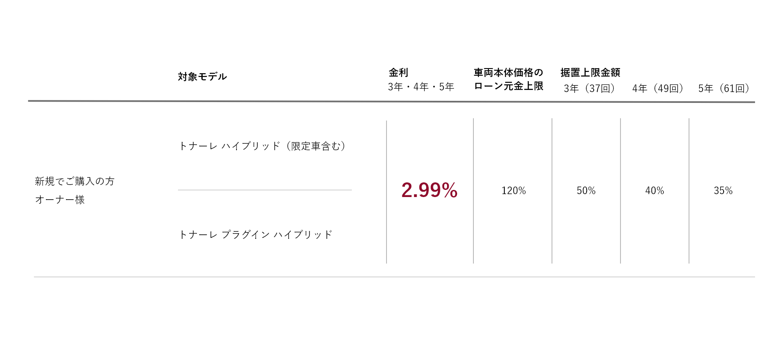Click the 金利 header label
773x356 pixels.
(x=398, y=73)
